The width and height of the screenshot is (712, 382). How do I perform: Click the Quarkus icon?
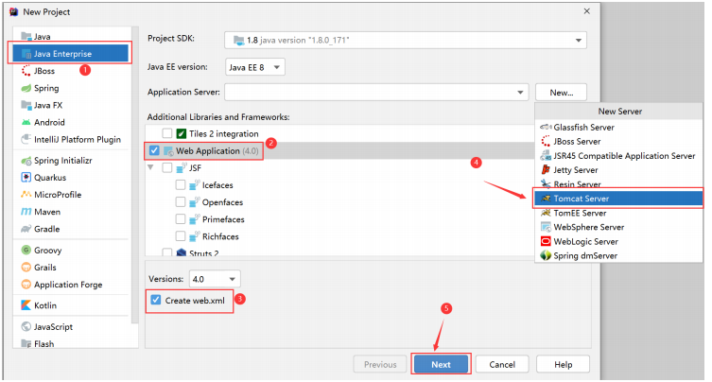26,178
